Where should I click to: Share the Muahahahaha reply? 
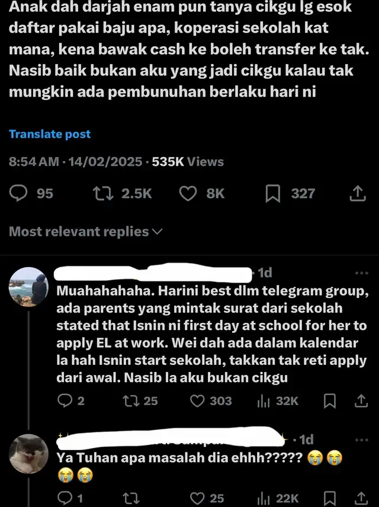[361, 401]
